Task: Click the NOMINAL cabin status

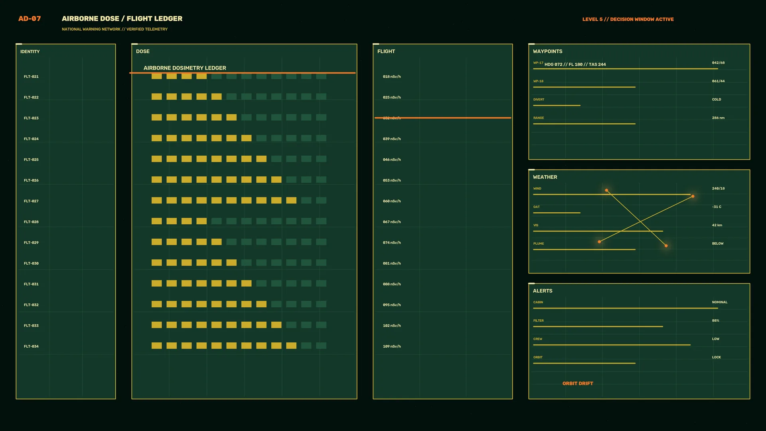Action: pyautogui.click(x=720, y=302)
